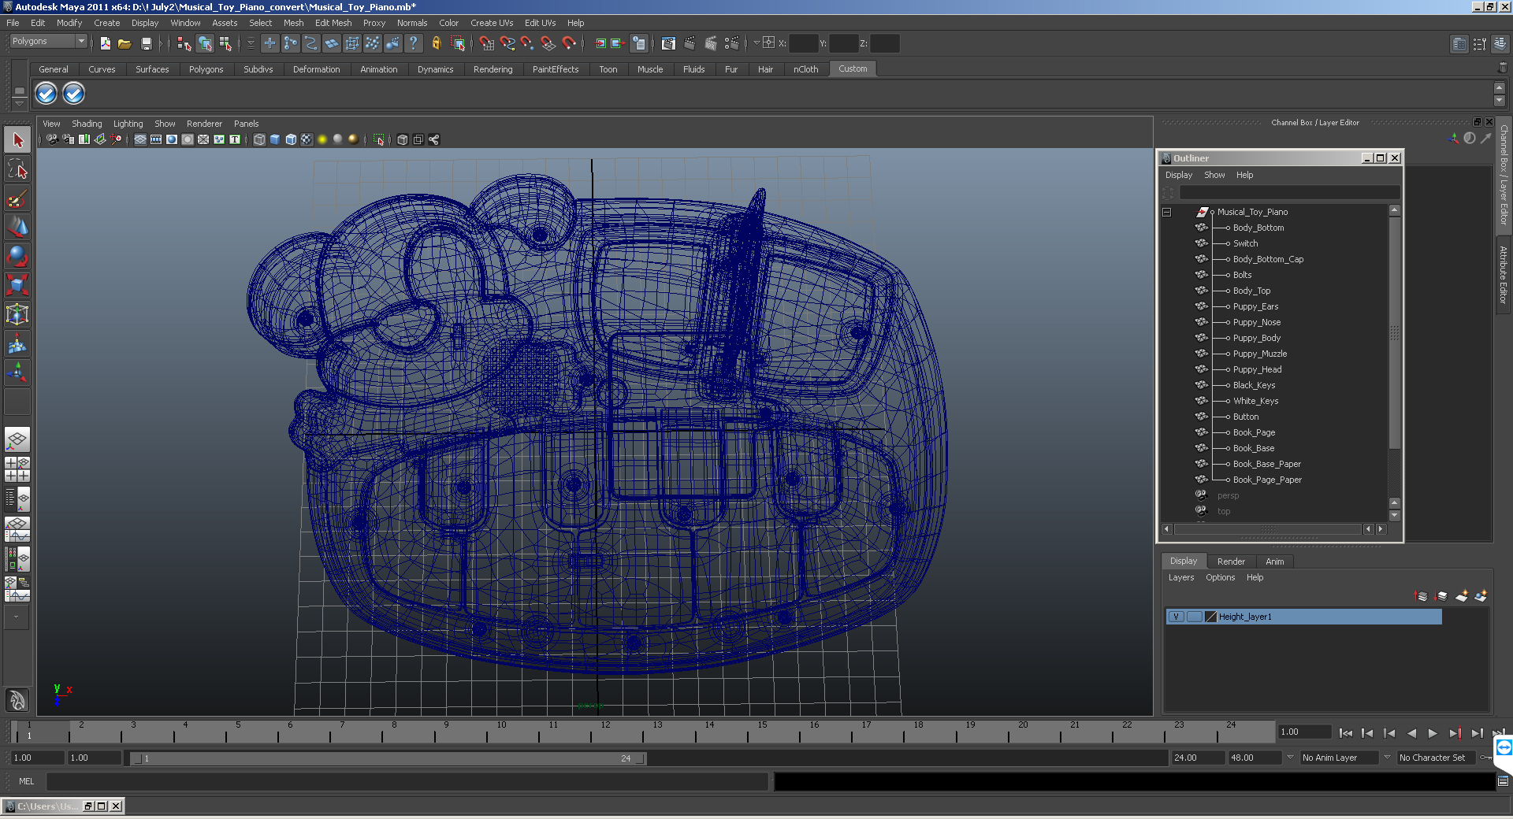Open the Polygons menu set dropdown

[x=47, y=42]
